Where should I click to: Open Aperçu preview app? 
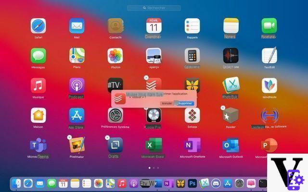coord(154,56)
